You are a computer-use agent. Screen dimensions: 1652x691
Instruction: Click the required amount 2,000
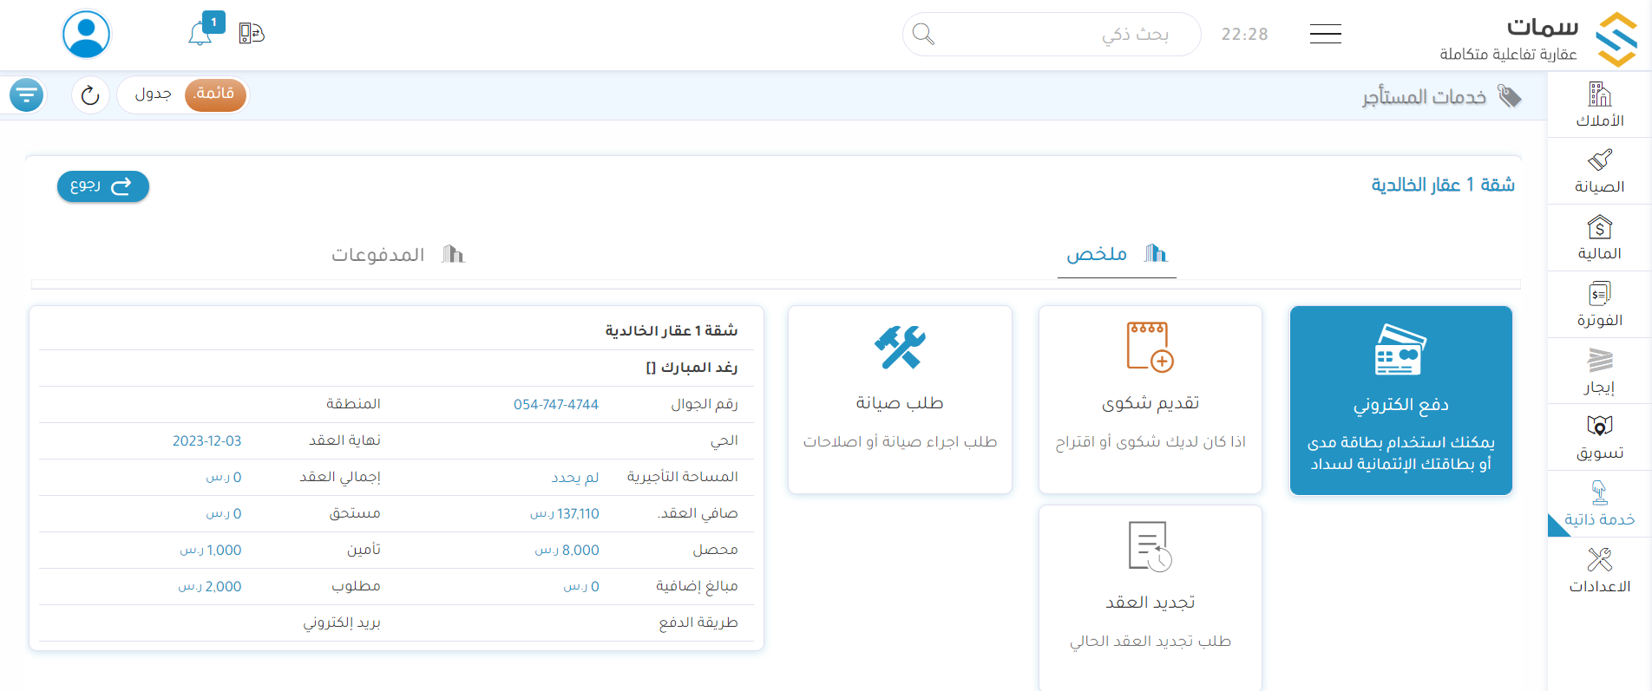[210, 587]
